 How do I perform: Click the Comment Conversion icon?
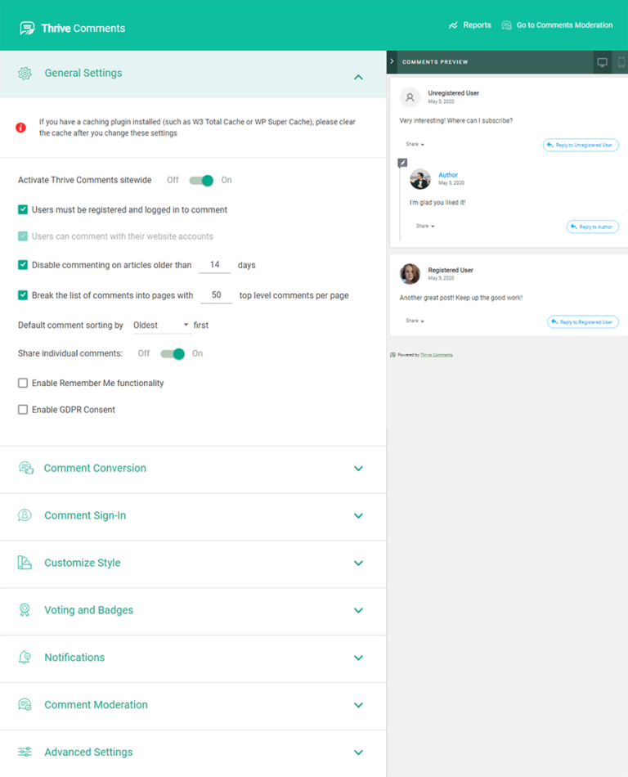[25, 468]
